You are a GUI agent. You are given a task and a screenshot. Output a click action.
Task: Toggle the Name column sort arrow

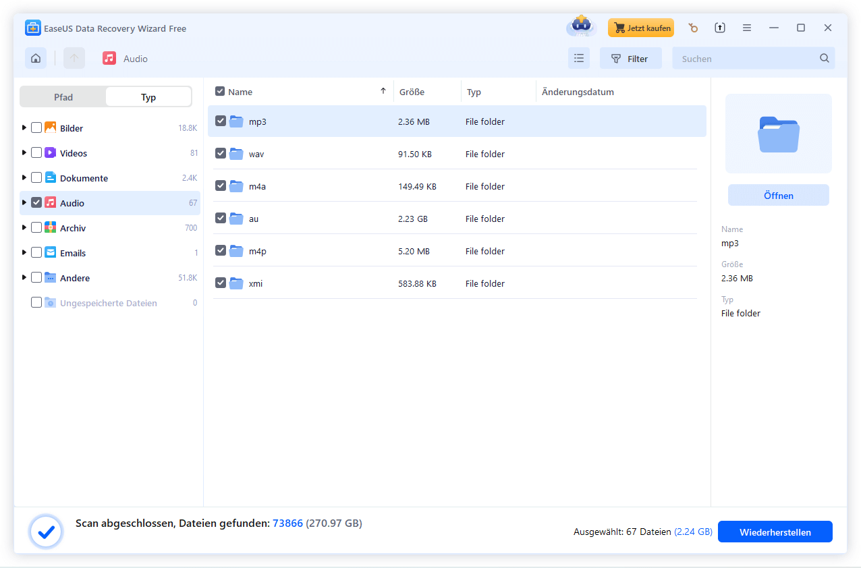tap(383, 91)
